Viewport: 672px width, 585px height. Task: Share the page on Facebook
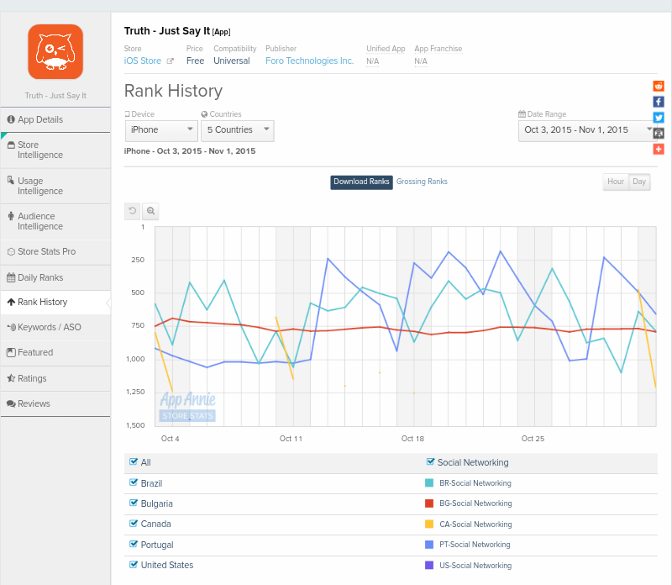pyautogui.click(x=659, y=102)
